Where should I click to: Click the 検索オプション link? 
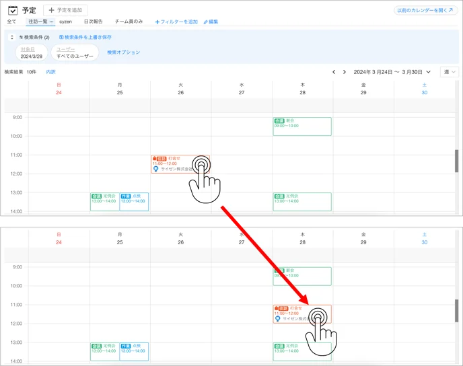click(123, 52)
